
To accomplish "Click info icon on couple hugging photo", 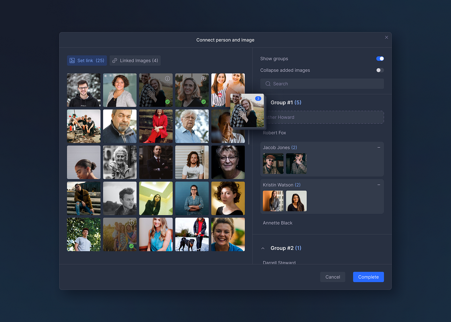I will [168, 79].
